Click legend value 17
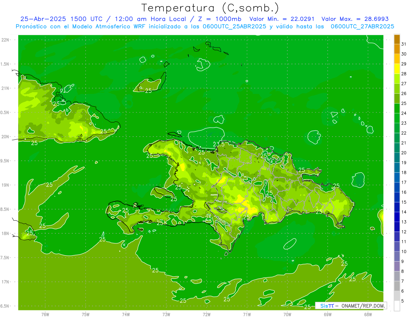The image size is (413, 319). pyautogui.click(x=404, y=182)
